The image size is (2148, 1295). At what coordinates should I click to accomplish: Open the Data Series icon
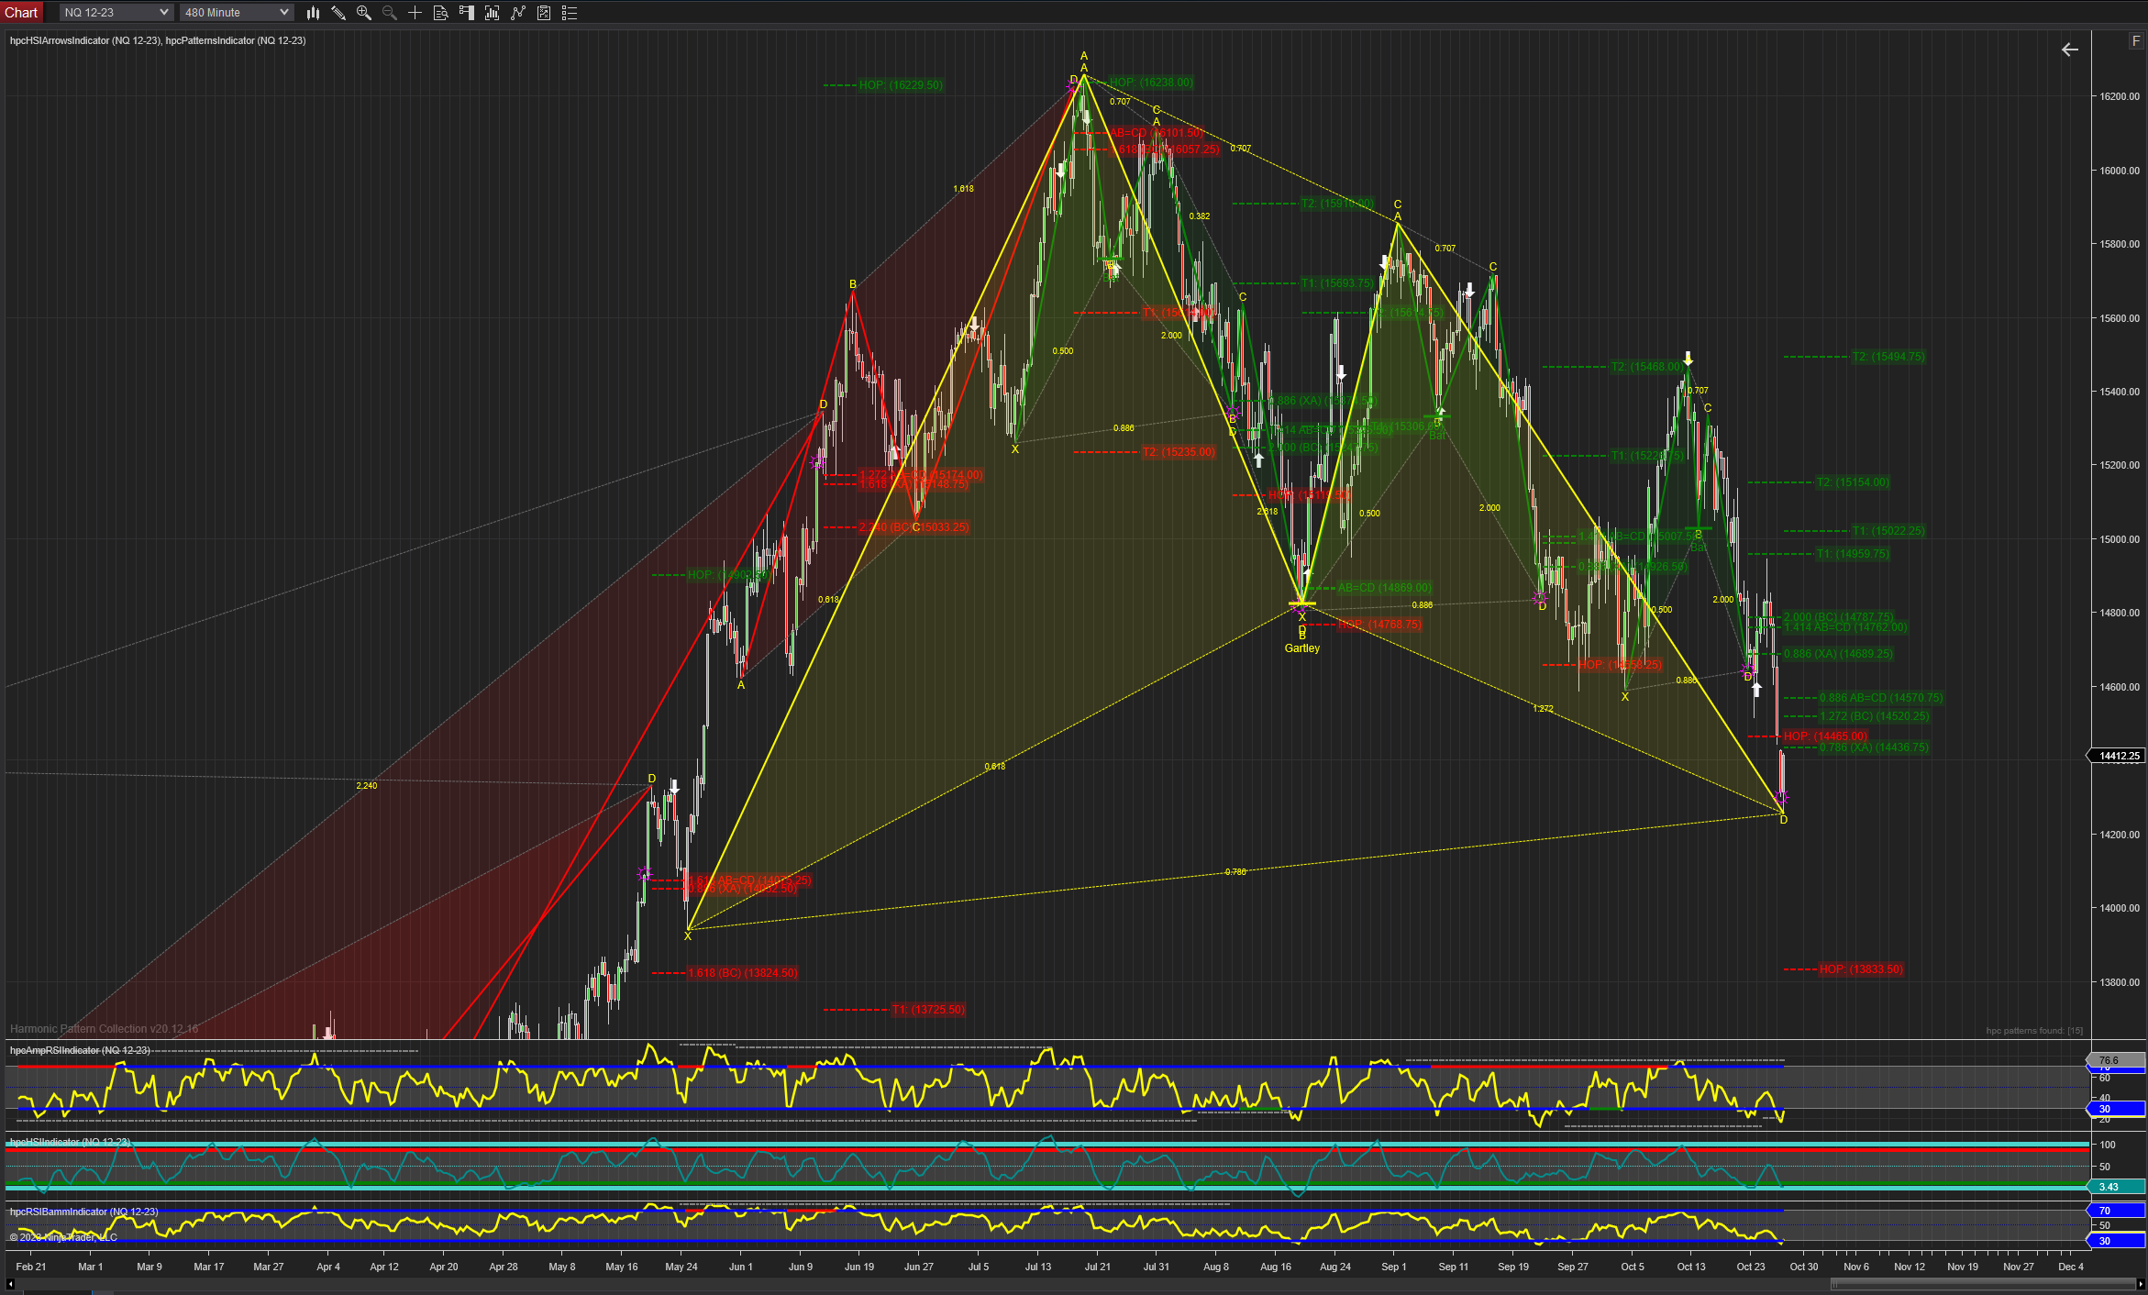point(493,13)
